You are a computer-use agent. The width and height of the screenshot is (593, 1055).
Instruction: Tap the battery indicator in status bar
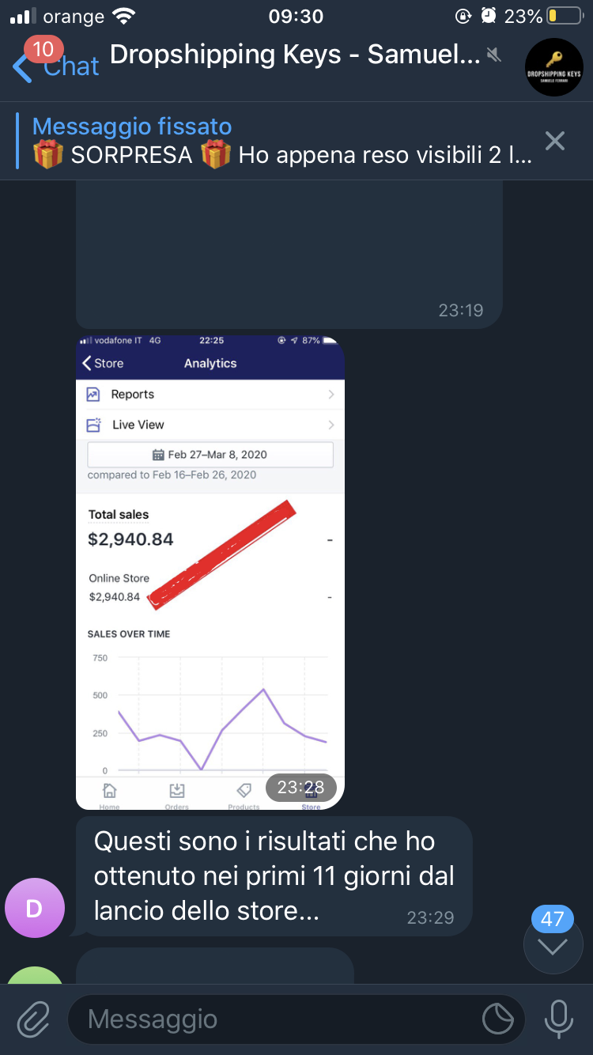[x=564, y=16]
